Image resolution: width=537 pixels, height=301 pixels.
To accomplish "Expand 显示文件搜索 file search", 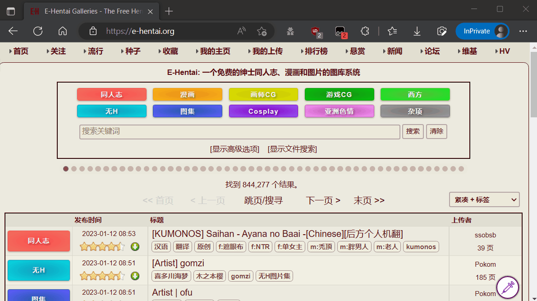I will pos(292,149).
